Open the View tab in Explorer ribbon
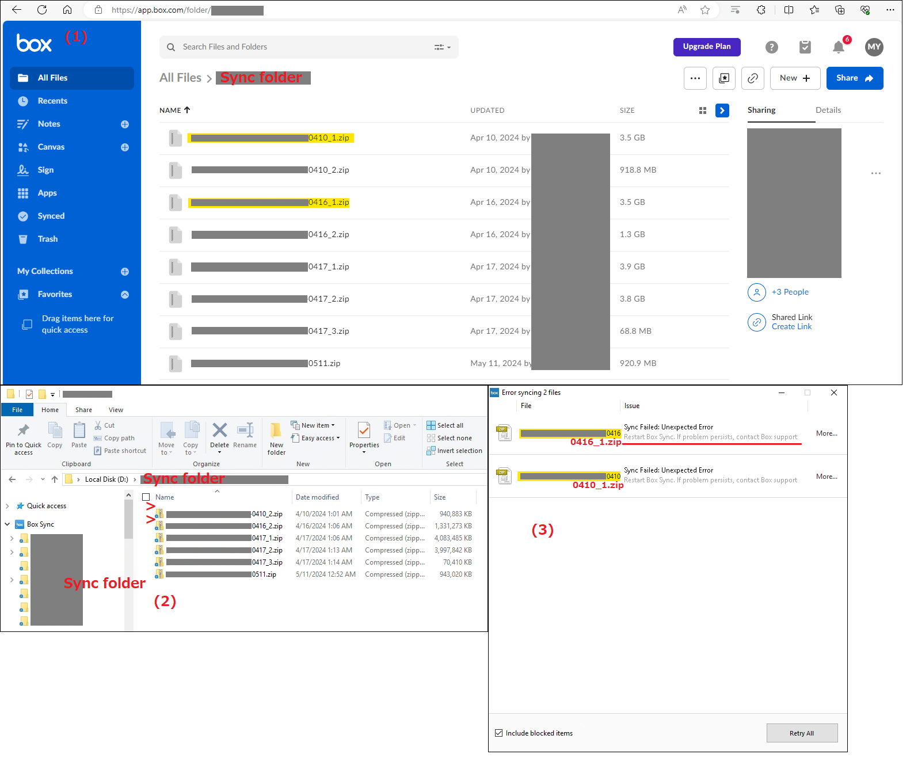Screen dimensions: 914x758 (x=116, y=410)
